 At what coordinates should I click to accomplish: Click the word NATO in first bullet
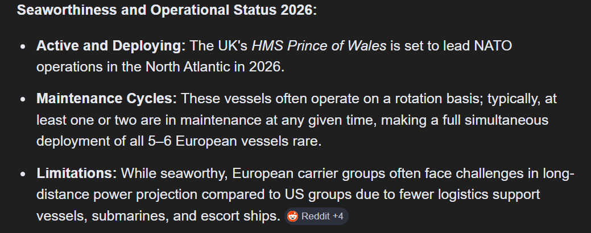pyautogui.click(x=493, y=46)
